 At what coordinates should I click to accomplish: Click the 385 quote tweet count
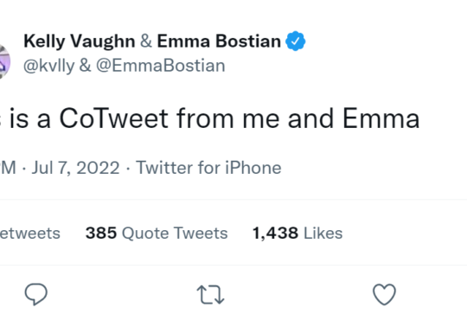[101, 233]
